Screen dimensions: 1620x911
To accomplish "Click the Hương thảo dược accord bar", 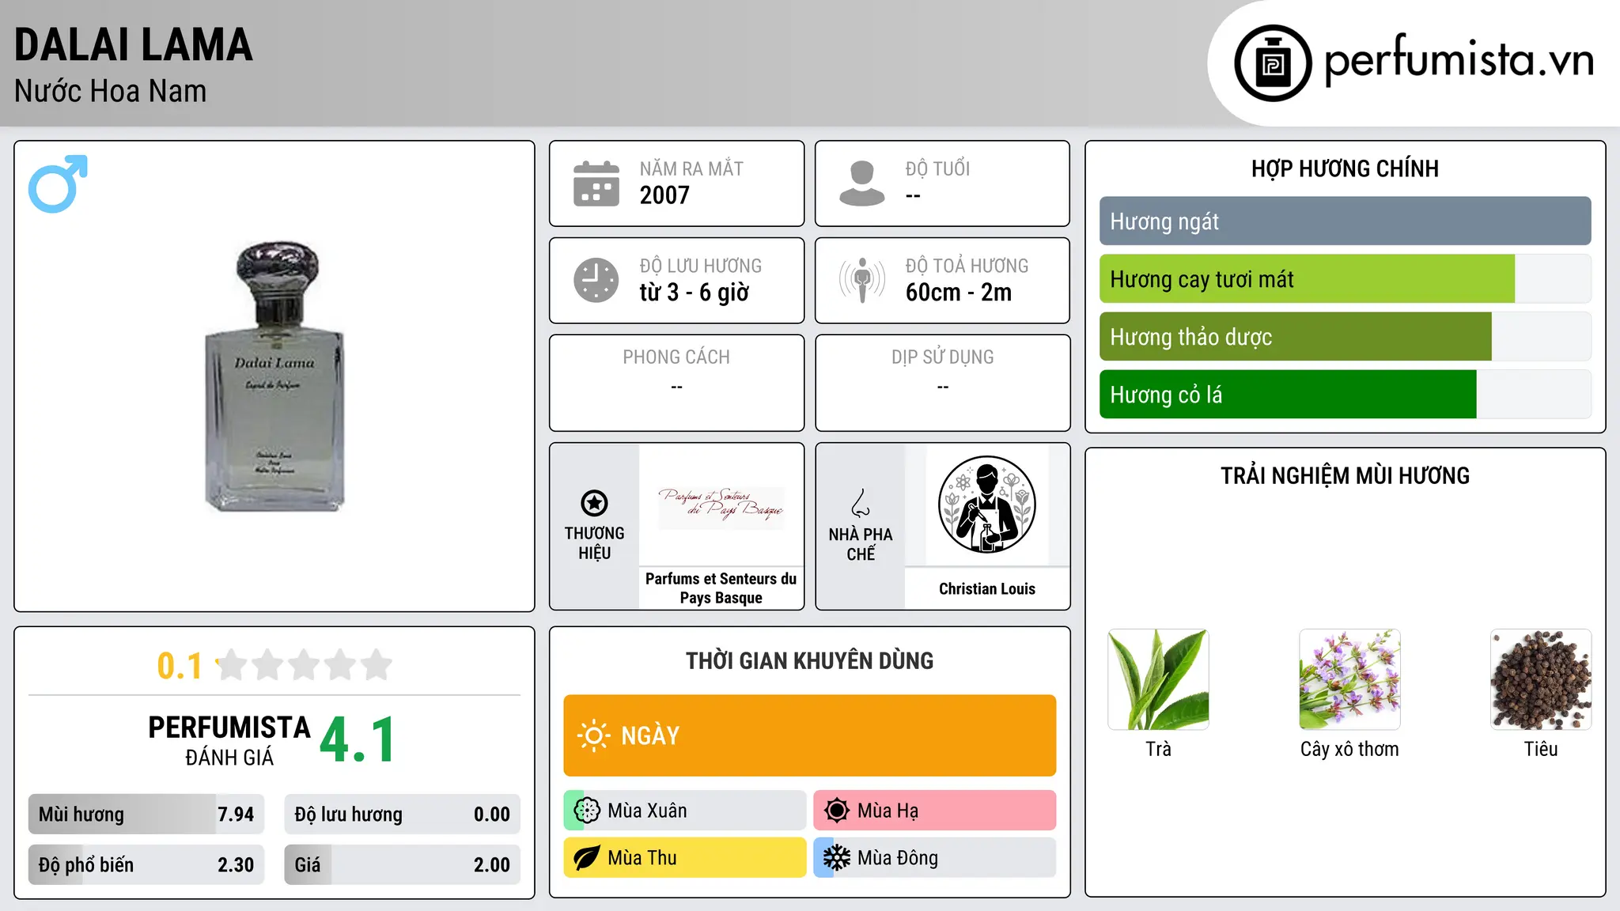I will 1346,337.
